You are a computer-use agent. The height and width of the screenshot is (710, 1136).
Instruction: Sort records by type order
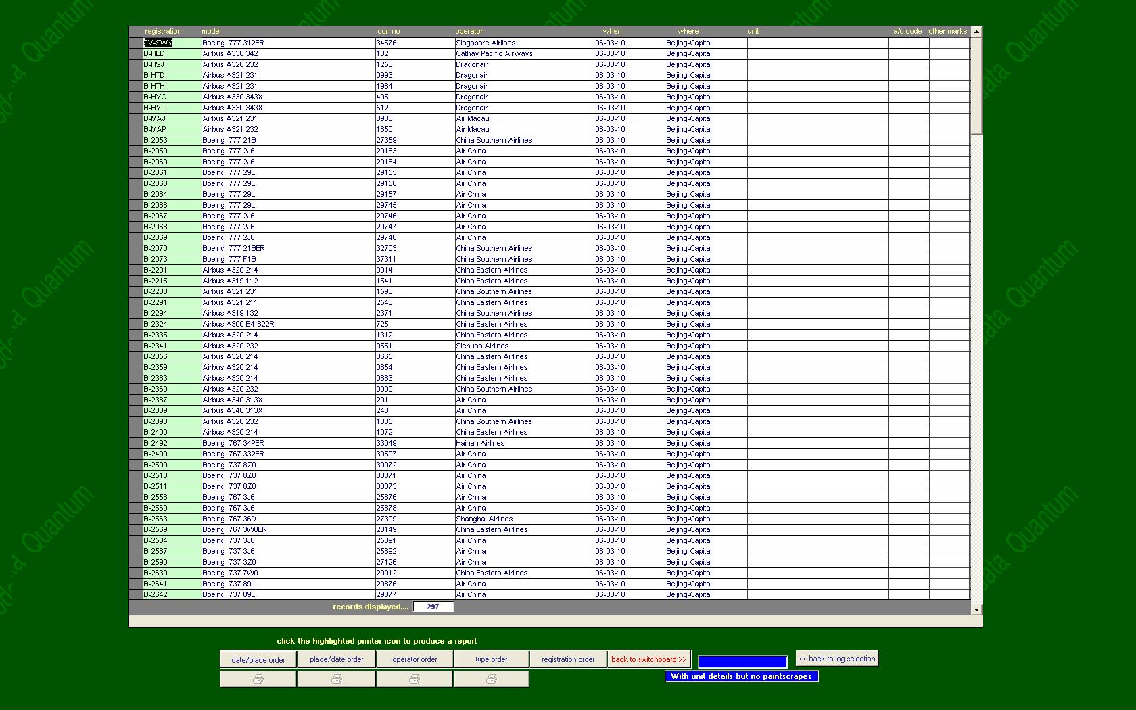(x=491, y=659)
